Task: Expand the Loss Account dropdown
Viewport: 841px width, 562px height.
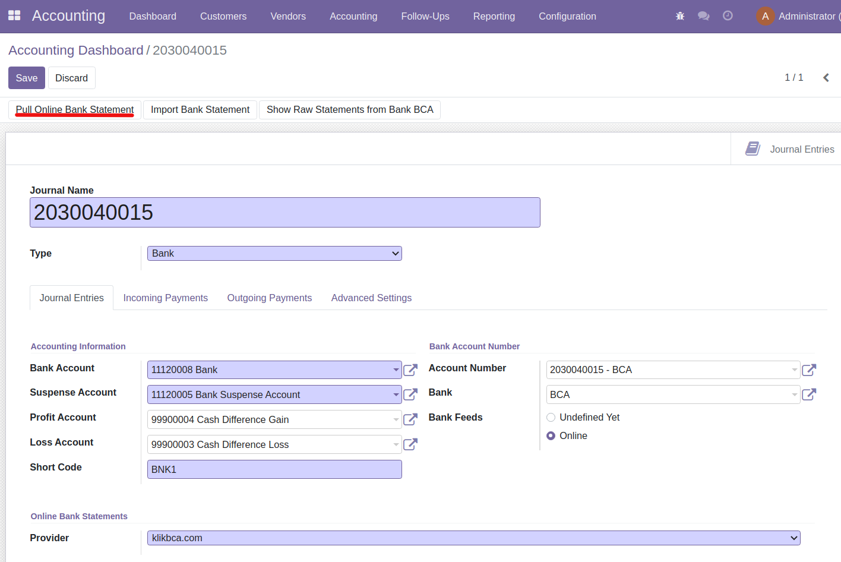Action: coord(396,444)
